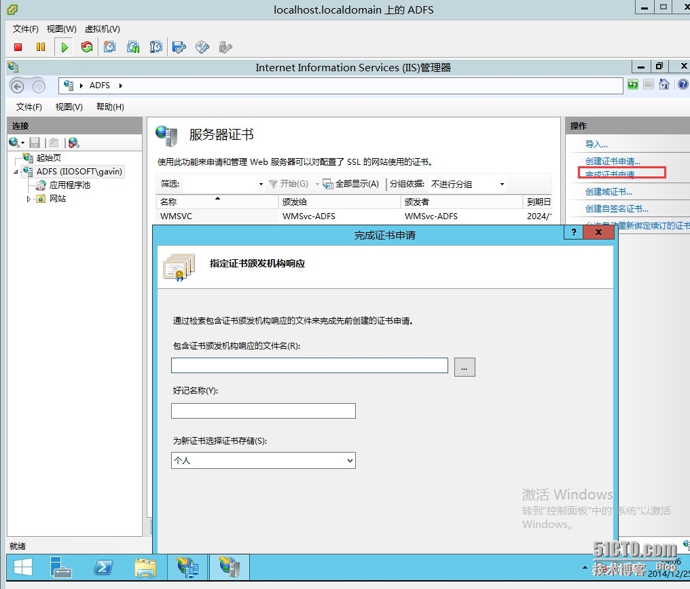Open the IIS 文件(F) menu
Screen dimensions: 690x589
click(x=29, y=107)
